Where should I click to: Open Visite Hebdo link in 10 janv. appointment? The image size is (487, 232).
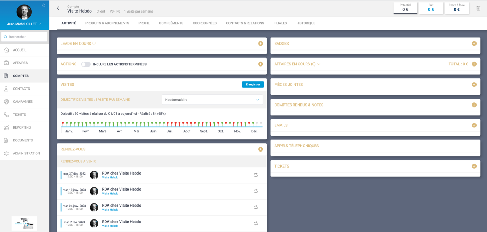(x=110, y=194)
